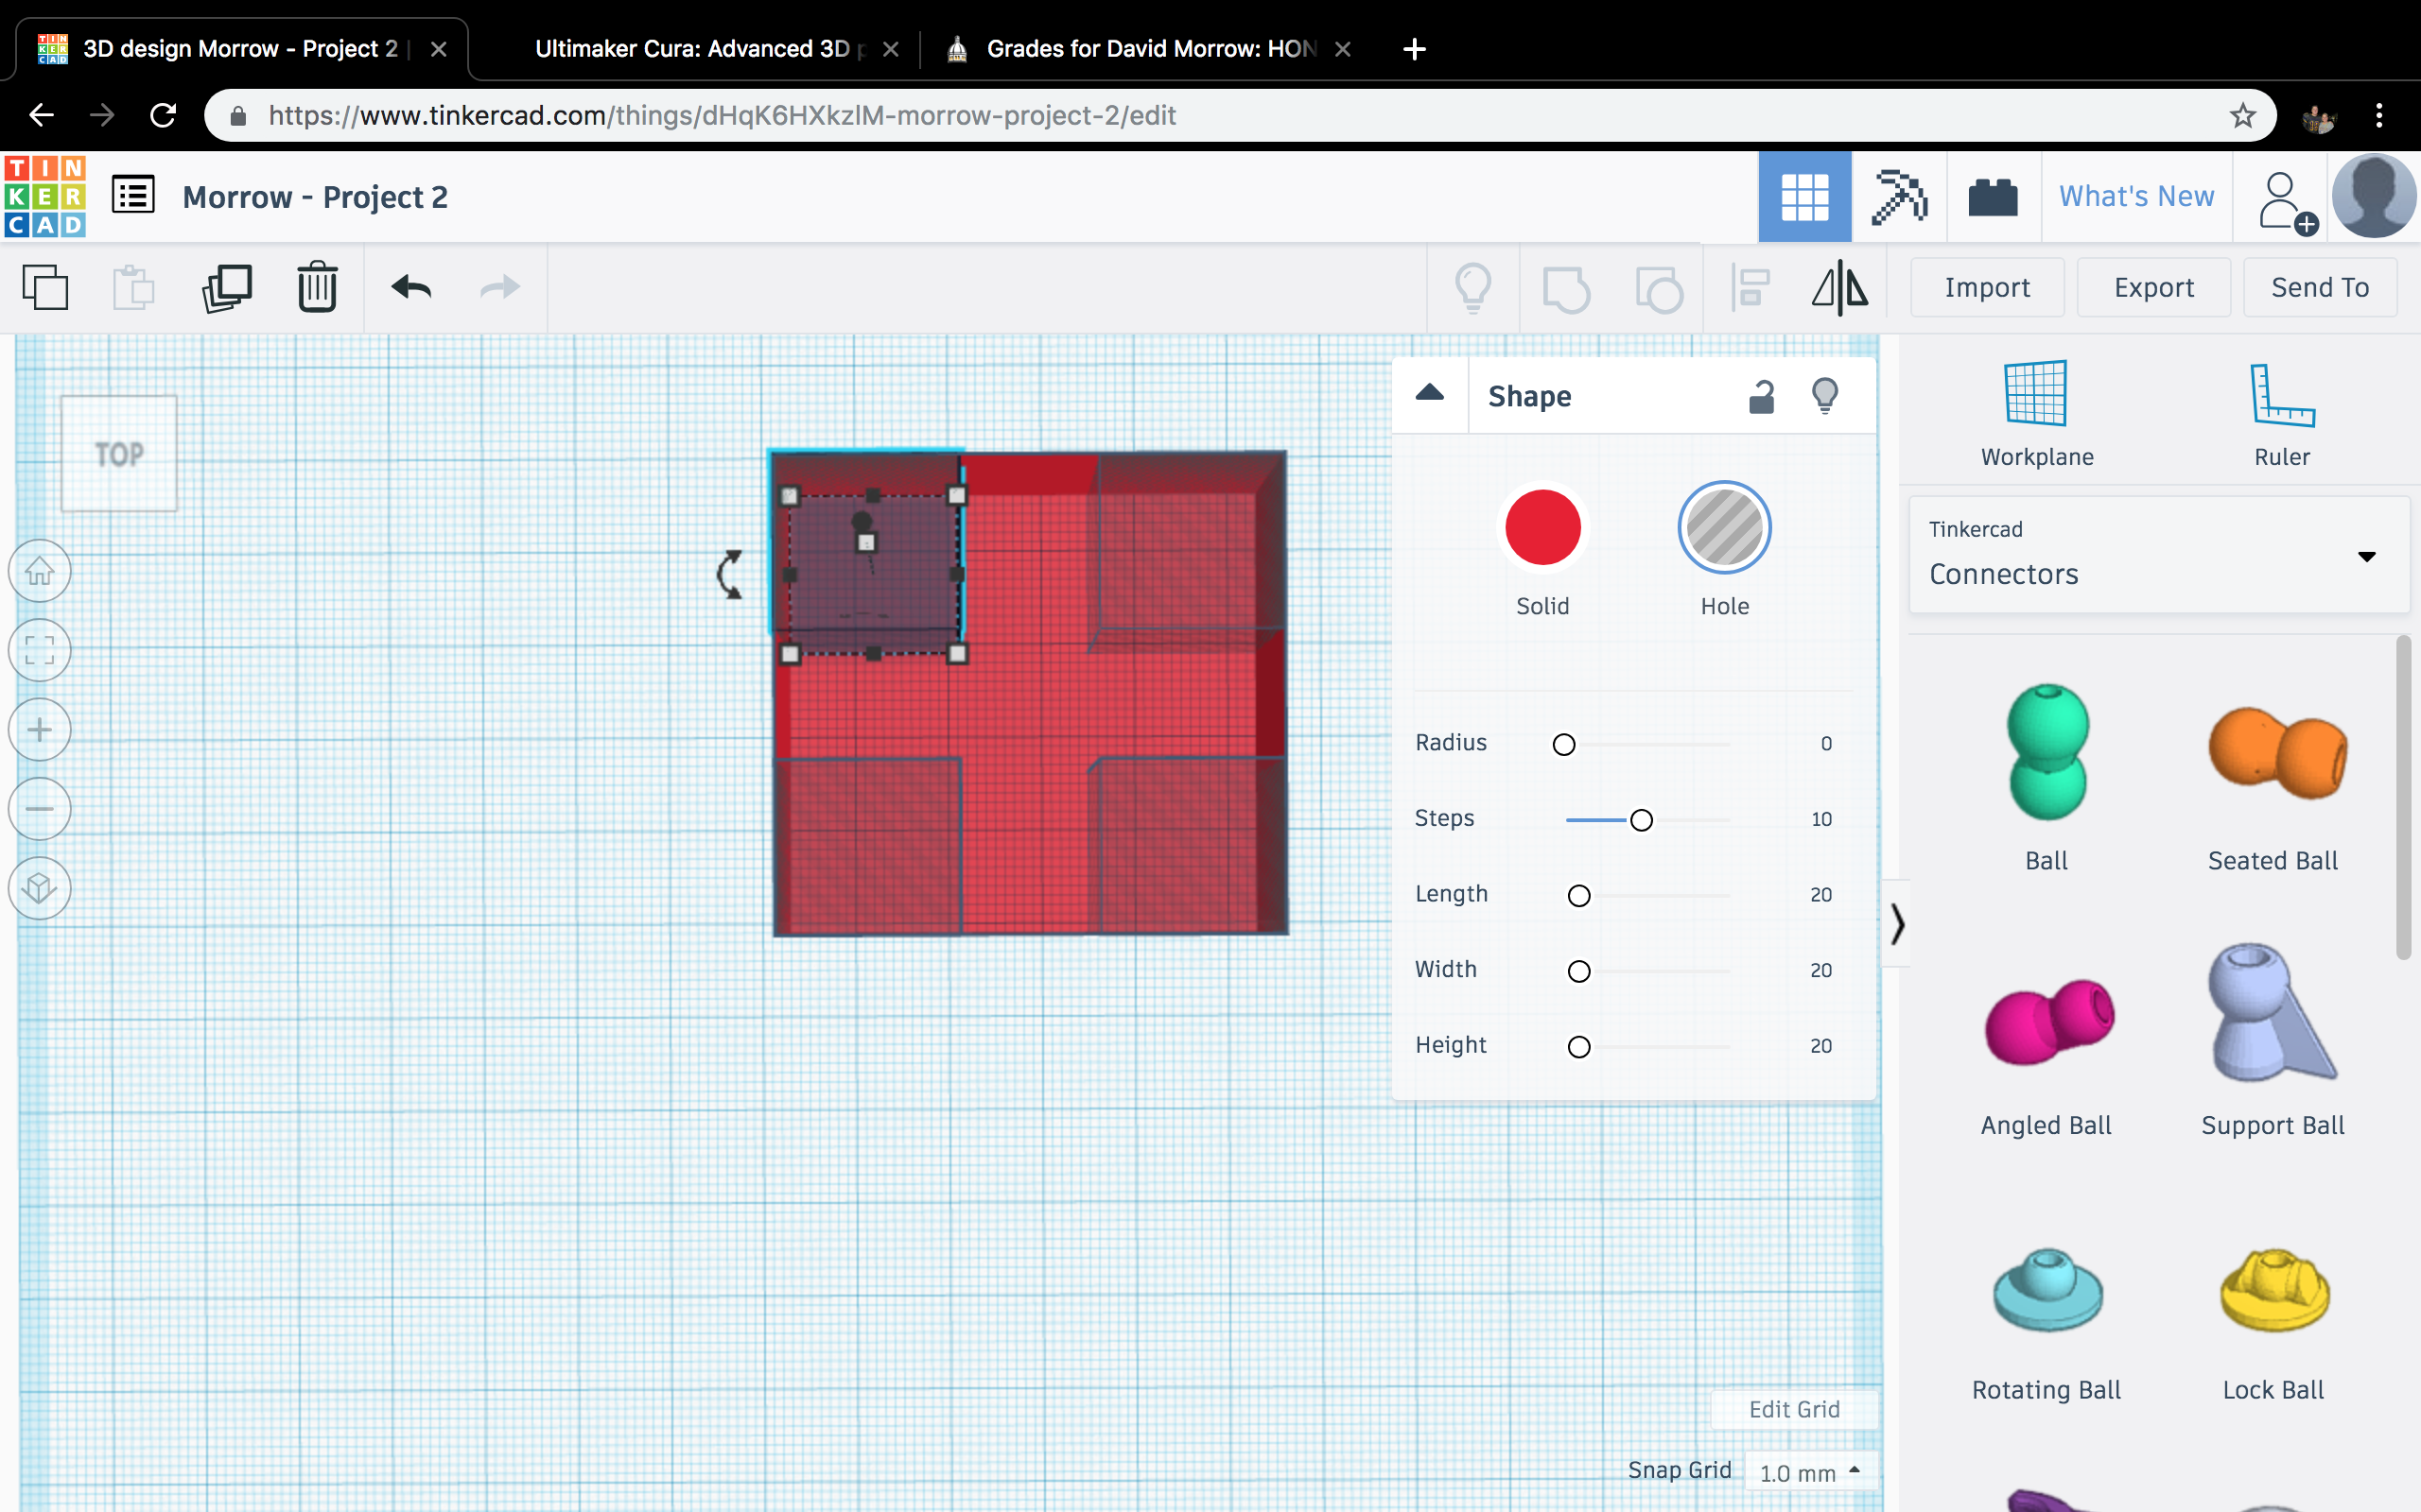Enable Hole radio button for shape
Viewport: 2421px width, 1512px height.
coord(1726,528)
